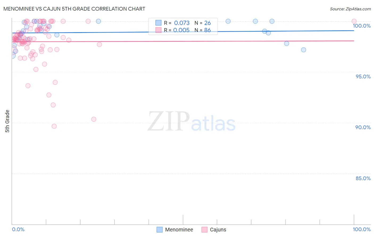Click the ZIPatlas watermark logo
Viewport: 374px width, 237px height.
[192, 122]
